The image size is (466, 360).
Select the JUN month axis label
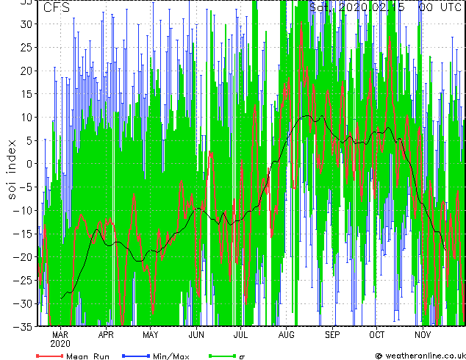(x=196, y=335)
